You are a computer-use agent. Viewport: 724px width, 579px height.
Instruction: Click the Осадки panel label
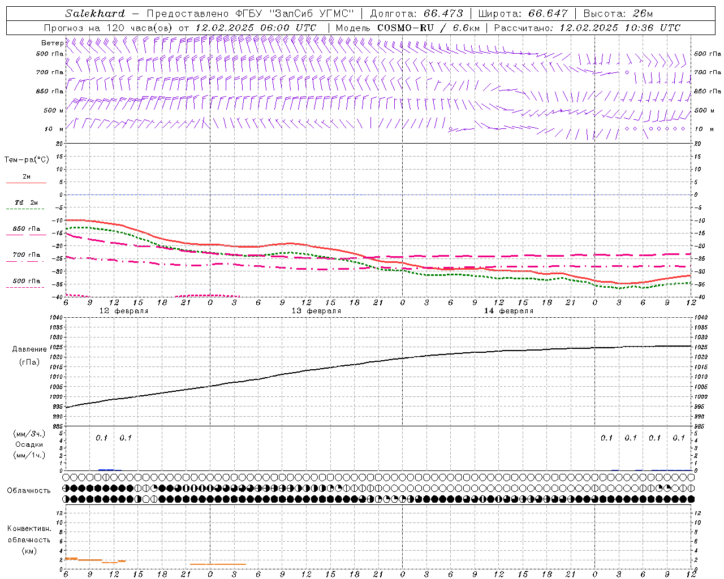click(x=29, y=444)
